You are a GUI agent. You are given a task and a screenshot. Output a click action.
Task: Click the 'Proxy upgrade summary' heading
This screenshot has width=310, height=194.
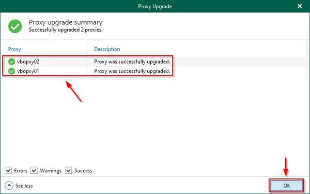tap(66, 22)
